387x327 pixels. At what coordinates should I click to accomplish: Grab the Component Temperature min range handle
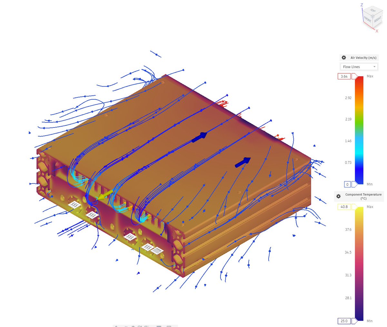[x=354, y=321]
